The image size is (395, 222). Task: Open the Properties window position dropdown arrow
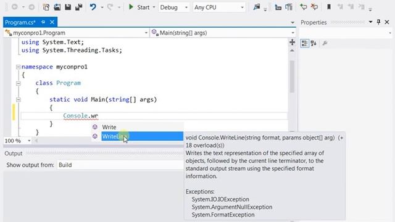click(x=370, y=22)
